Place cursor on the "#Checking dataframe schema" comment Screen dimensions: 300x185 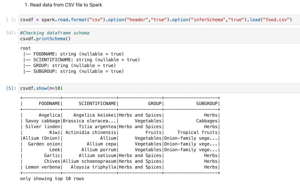pyautogui.click(x=55, y=33)
